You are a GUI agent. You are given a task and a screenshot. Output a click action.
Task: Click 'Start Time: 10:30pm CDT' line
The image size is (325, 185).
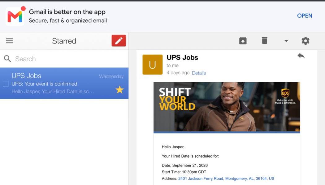[x=184, y=172]
